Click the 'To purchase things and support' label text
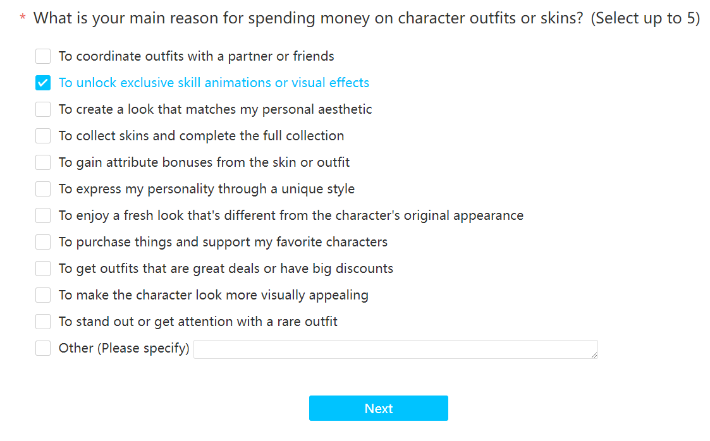 pos(223,242)
